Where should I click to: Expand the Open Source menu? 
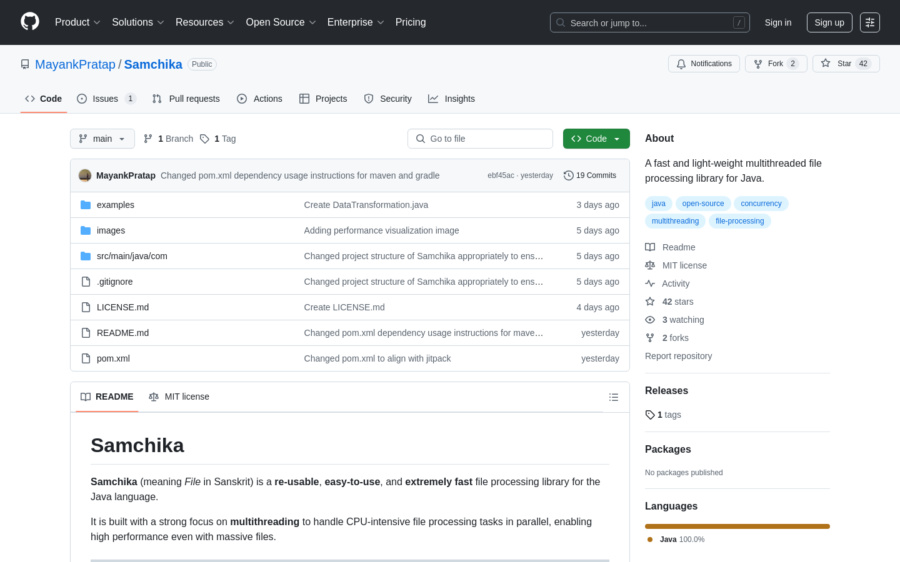coord(281,22)
